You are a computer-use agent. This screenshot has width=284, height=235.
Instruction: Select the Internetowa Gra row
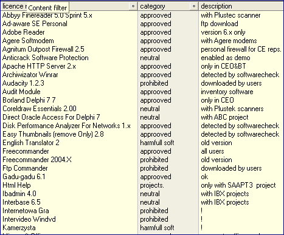coord(26,211)
